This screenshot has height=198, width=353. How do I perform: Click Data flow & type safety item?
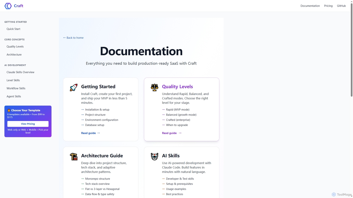point(98,194)
